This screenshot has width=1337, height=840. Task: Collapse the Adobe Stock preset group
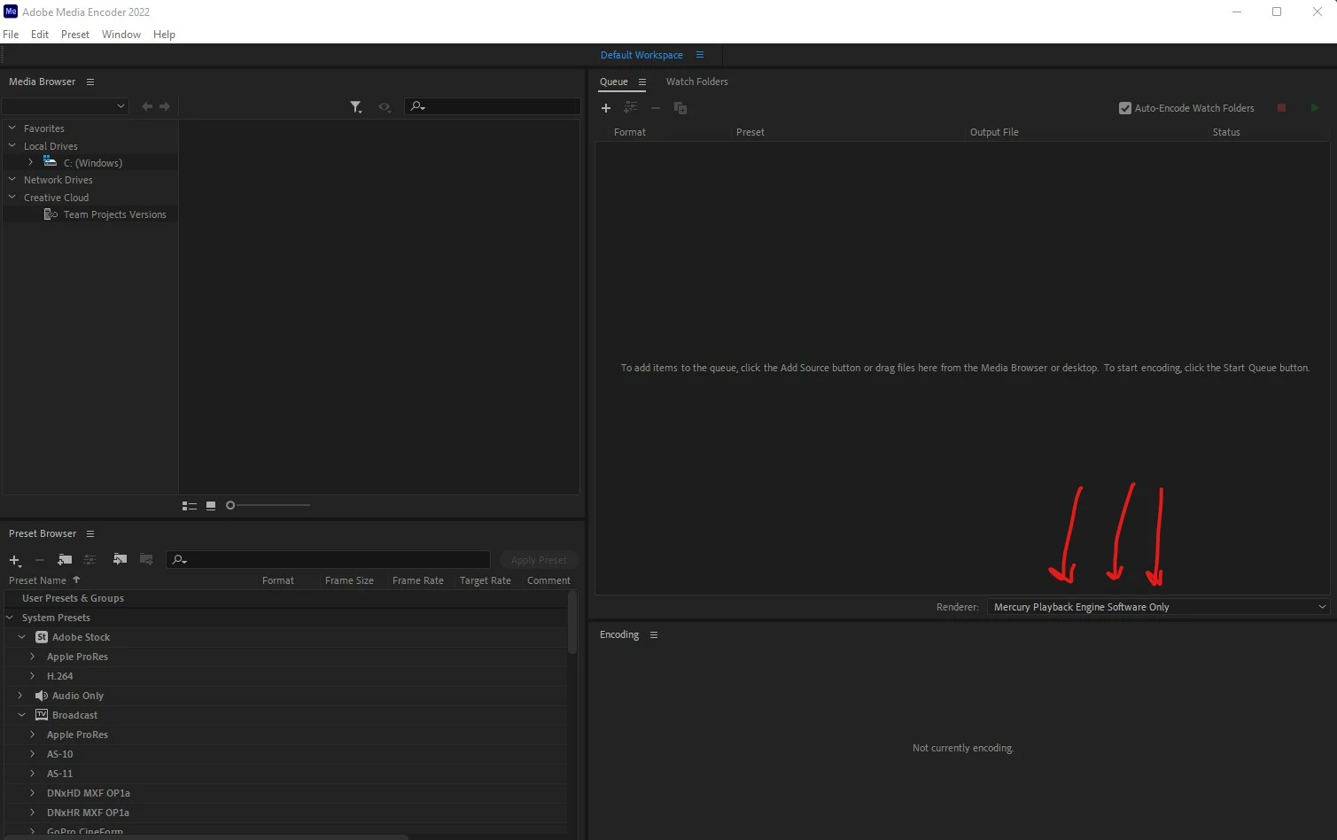(x=22, y=637)
